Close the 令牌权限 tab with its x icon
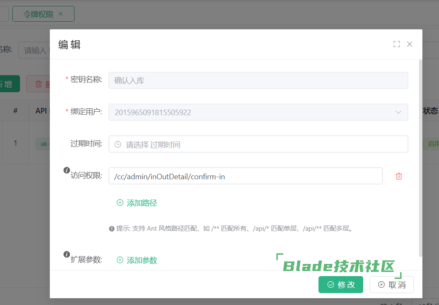This screenshot has height=305, width=439. coord(60,14)
